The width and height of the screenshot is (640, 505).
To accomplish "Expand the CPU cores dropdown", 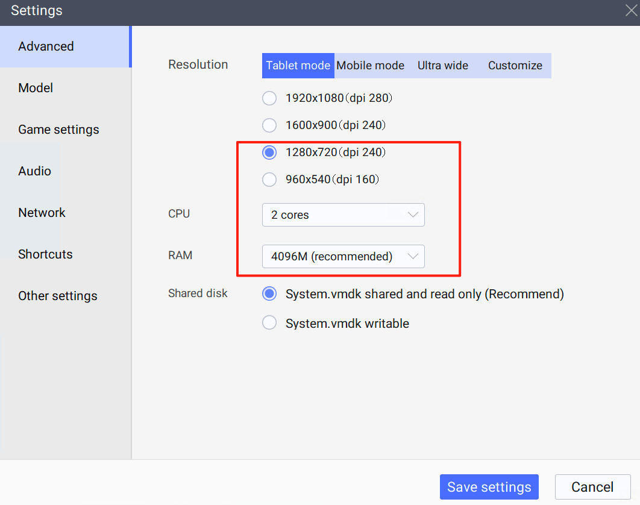I will 343,215.
